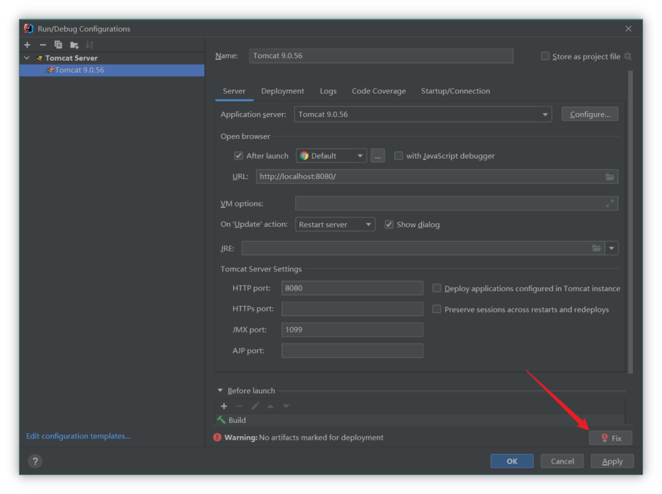Expand the VM options field
Screen dimensions: 662x494
[610, 204]
